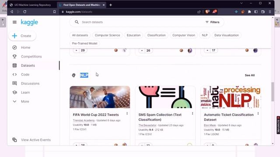Select the Education chip
280x157 pixels.
click(x=133, y=35)
